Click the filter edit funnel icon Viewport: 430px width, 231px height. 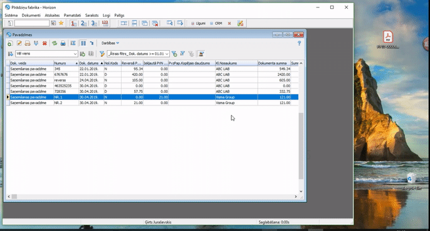click(x=102, y=54)
